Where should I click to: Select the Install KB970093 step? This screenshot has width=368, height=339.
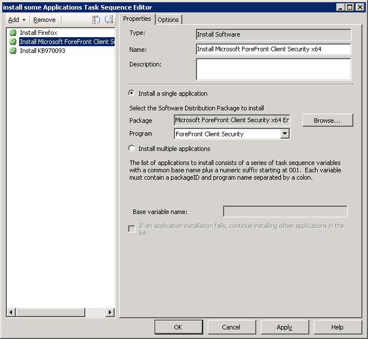pos(42,51)
